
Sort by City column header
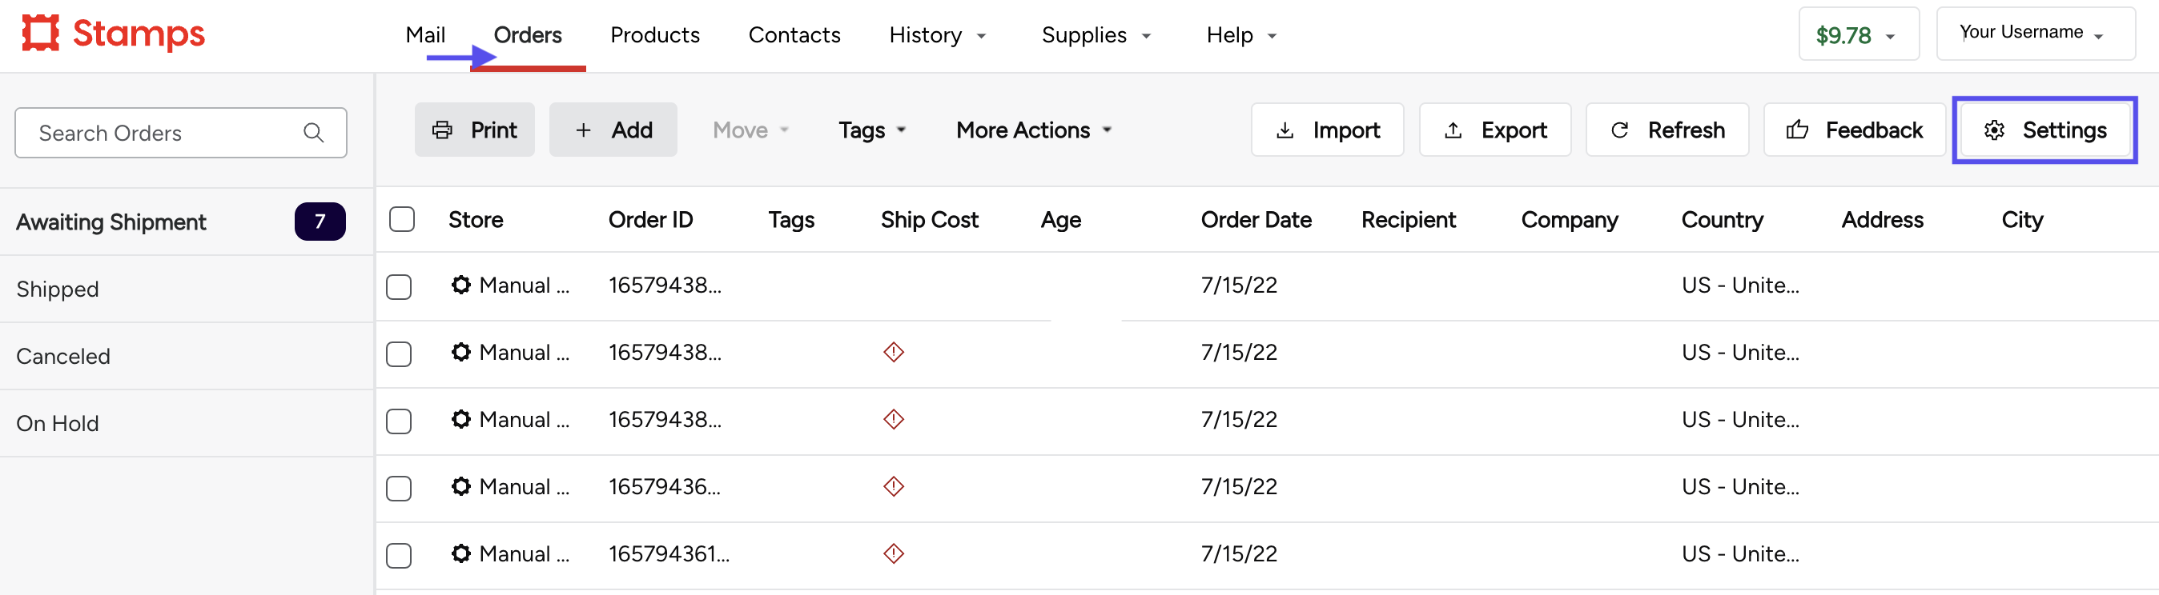(x=2021, y=219)
